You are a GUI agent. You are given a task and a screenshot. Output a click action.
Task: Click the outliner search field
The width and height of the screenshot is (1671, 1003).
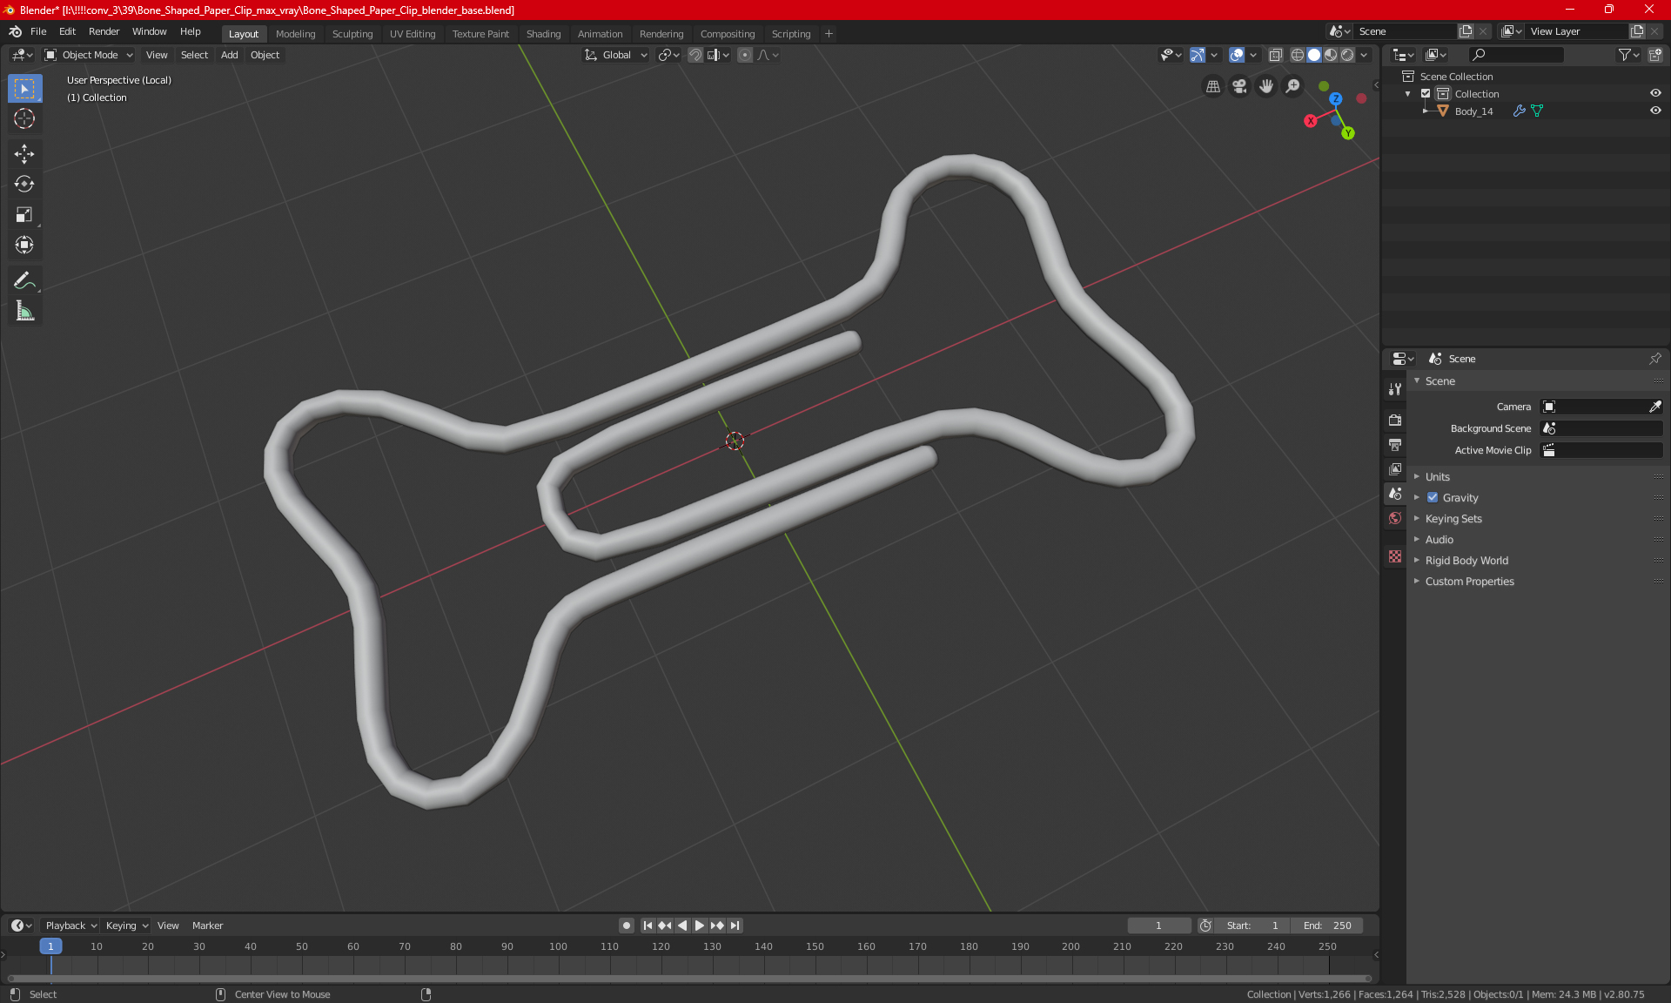1515,55
